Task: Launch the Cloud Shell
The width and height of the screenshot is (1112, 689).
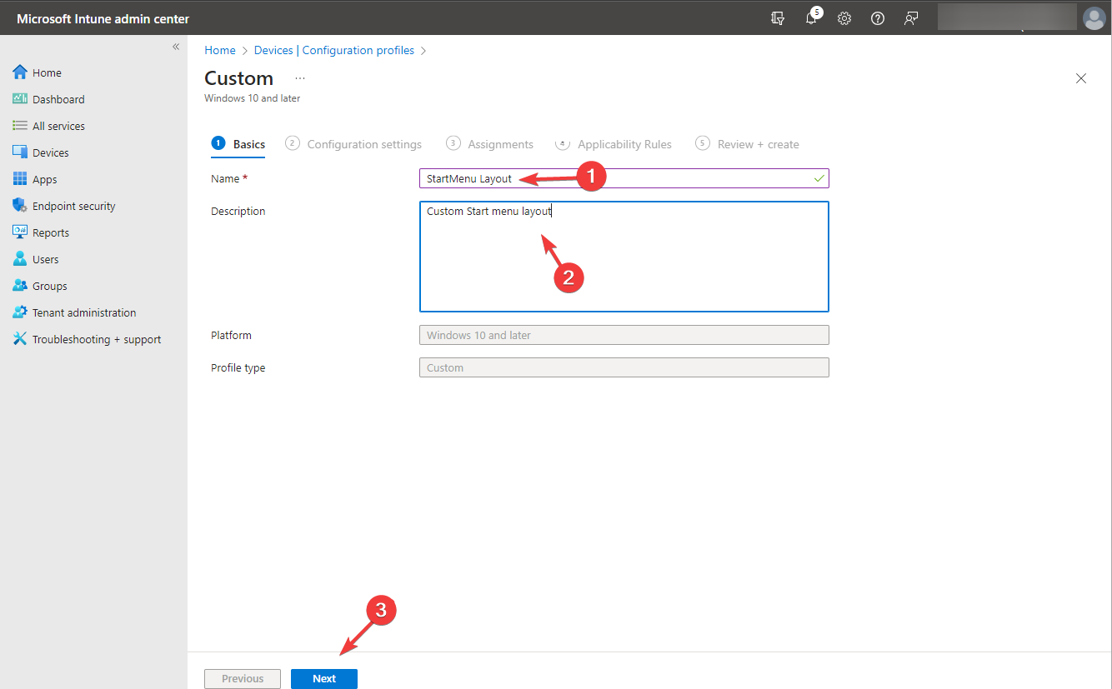Action: (778, 17)
